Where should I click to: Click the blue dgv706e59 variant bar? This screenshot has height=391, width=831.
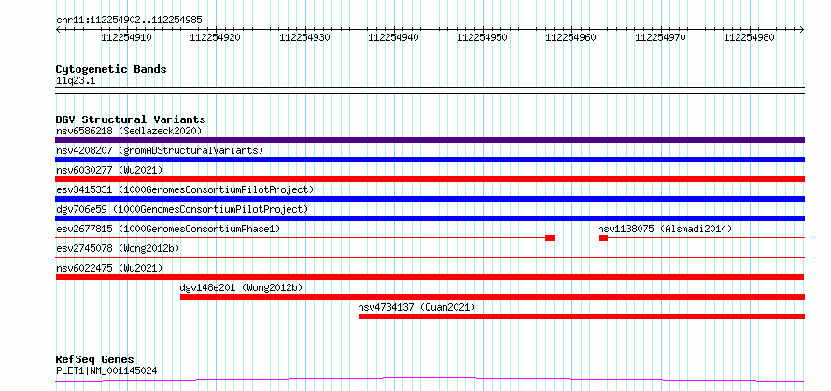pyautogui.click(x=430, y=218)
